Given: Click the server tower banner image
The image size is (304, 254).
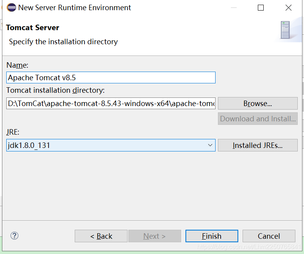Looking at the screenshot, I should click(x=285, y=30).
